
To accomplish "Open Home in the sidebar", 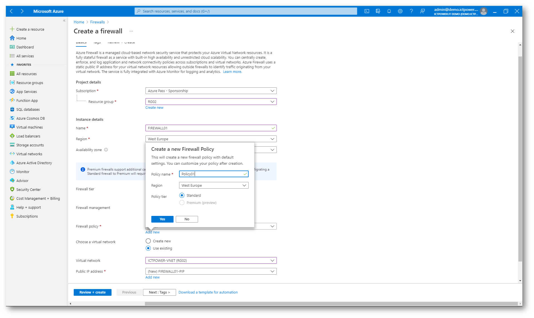I will [21, 38].
